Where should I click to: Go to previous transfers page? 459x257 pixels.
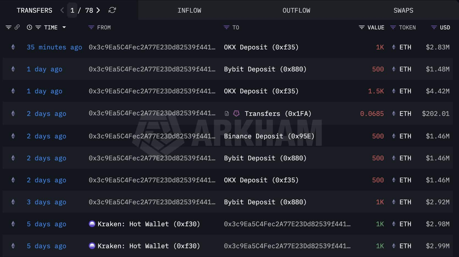point(62,10)
